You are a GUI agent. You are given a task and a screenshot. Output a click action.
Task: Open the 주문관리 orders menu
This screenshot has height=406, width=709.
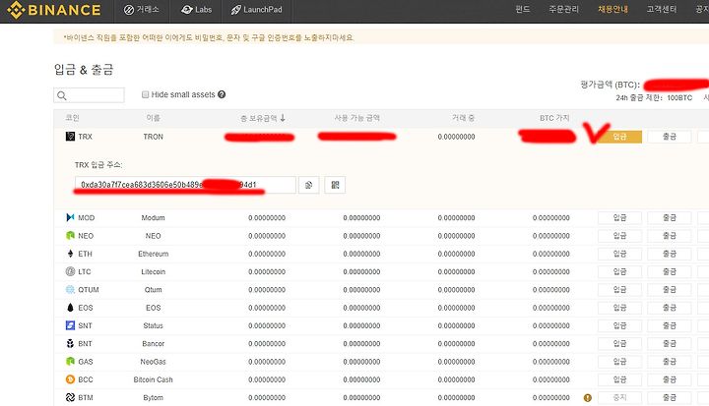click(563, 9)
